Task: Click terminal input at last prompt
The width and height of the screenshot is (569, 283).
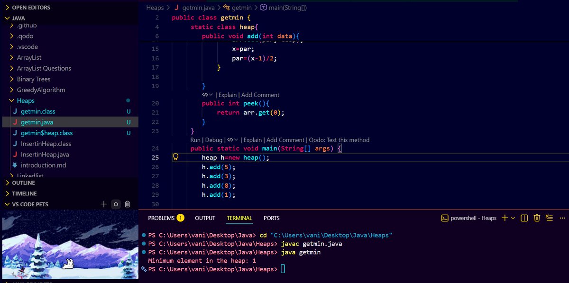Action: pyautogui.click(x=283, y=269)
